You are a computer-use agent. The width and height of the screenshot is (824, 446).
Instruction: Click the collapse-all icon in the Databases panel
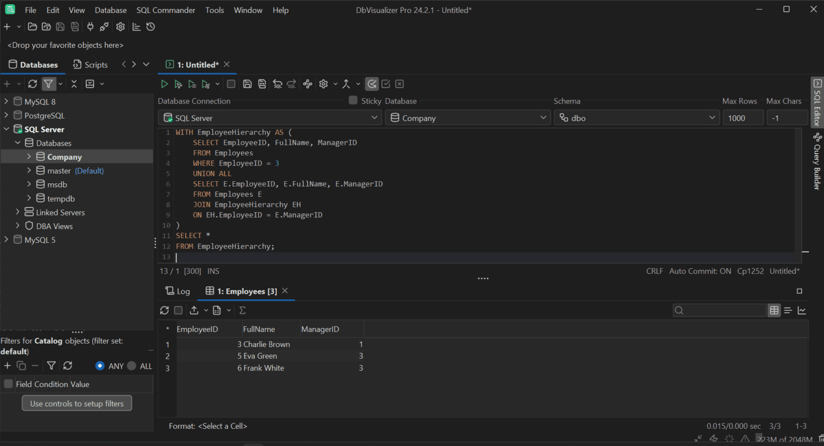coord(74,84)
